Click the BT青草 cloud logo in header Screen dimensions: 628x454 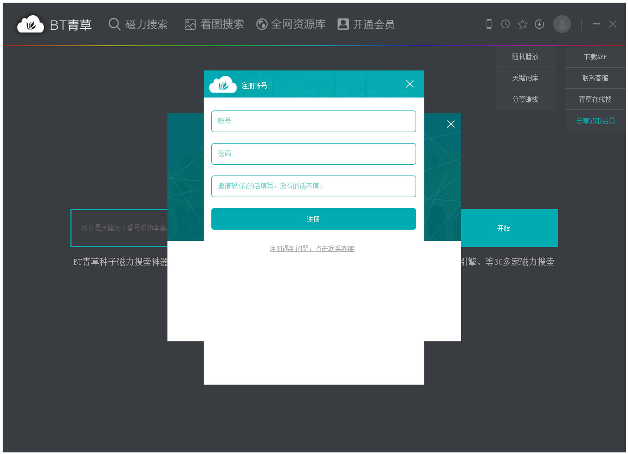(30, 24)
